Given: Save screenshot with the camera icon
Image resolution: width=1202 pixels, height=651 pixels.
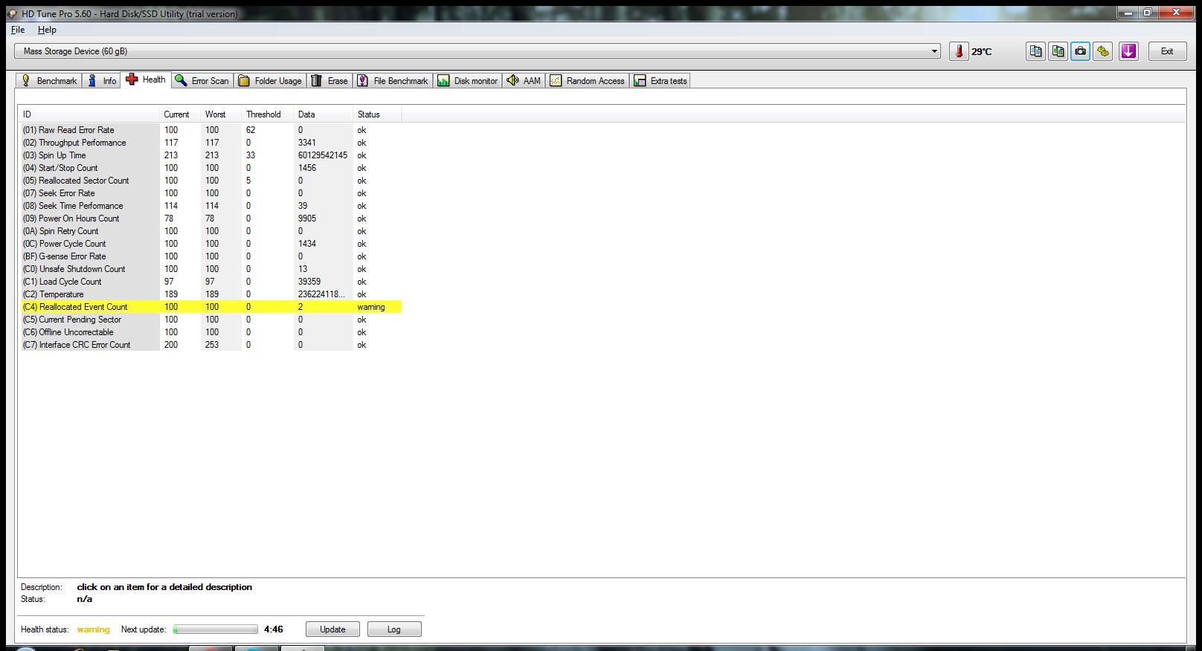Looking at the screenshot, I should [x=1080, y=51].
